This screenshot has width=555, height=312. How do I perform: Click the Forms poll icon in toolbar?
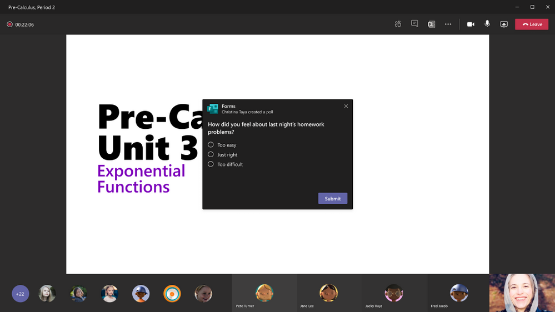coord(431,24)
